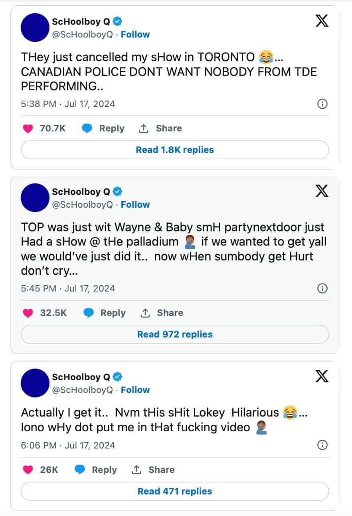Expand Read 471 replies
This screenshot has width=352, height=516.
pyautogui.click(x=175, y=492)
